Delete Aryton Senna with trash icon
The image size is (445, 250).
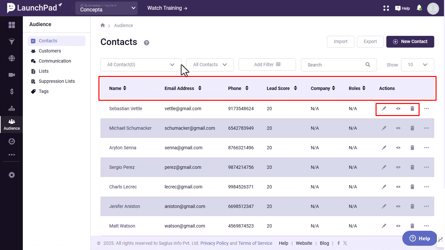[x=412, y=148]
